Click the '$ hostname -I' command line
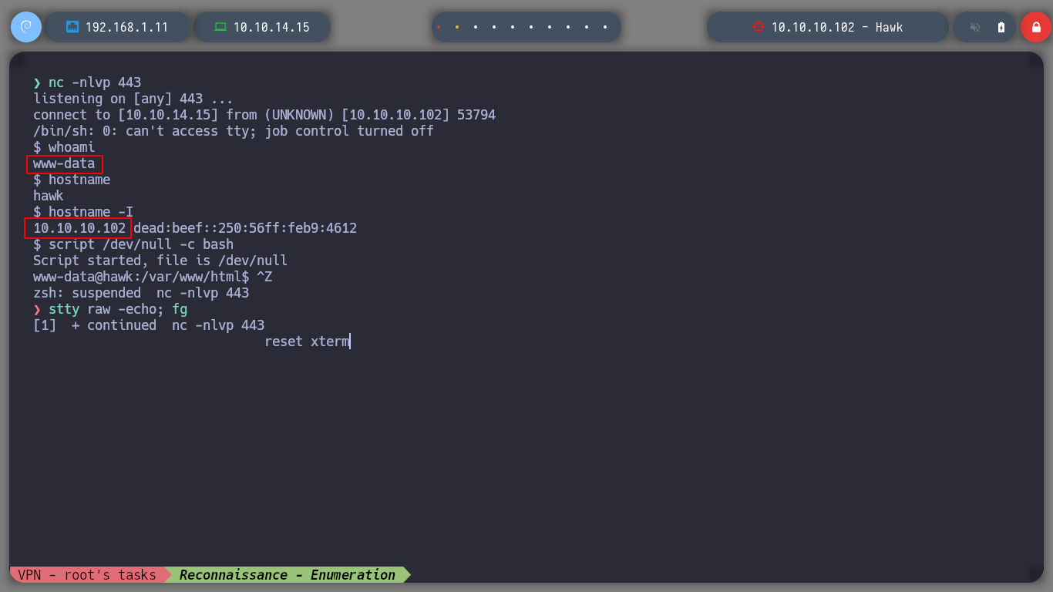1053x592 pixels. [x=83, y=212]
